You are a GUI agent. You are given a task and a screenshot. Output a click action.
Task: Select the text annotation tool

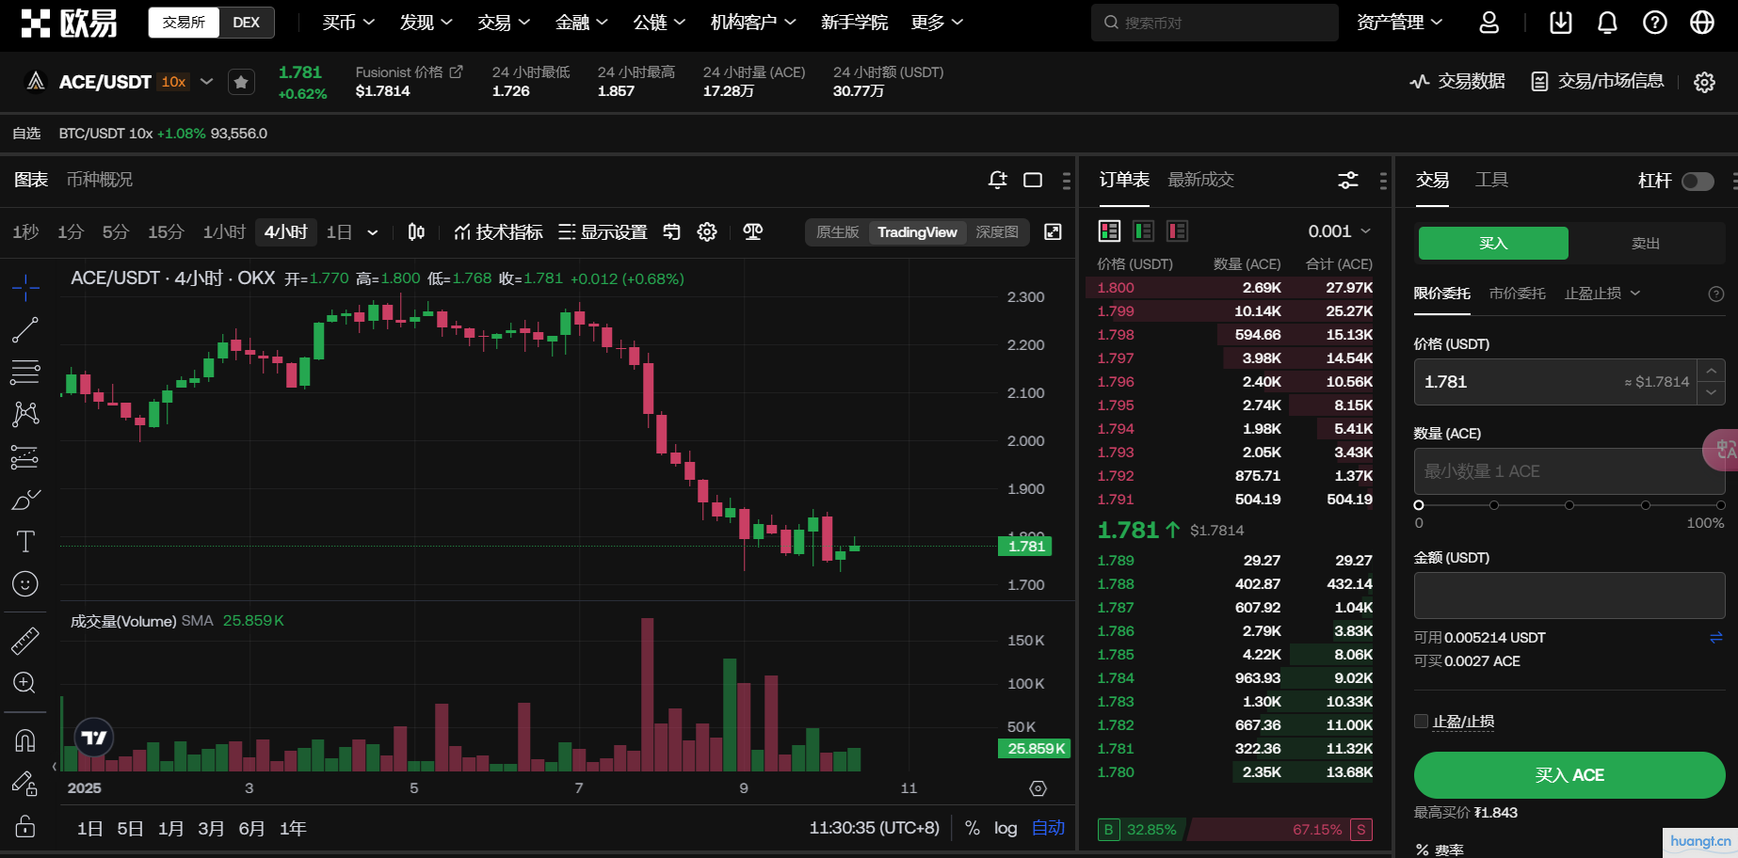pyautogui.click(x=25, y=542)
